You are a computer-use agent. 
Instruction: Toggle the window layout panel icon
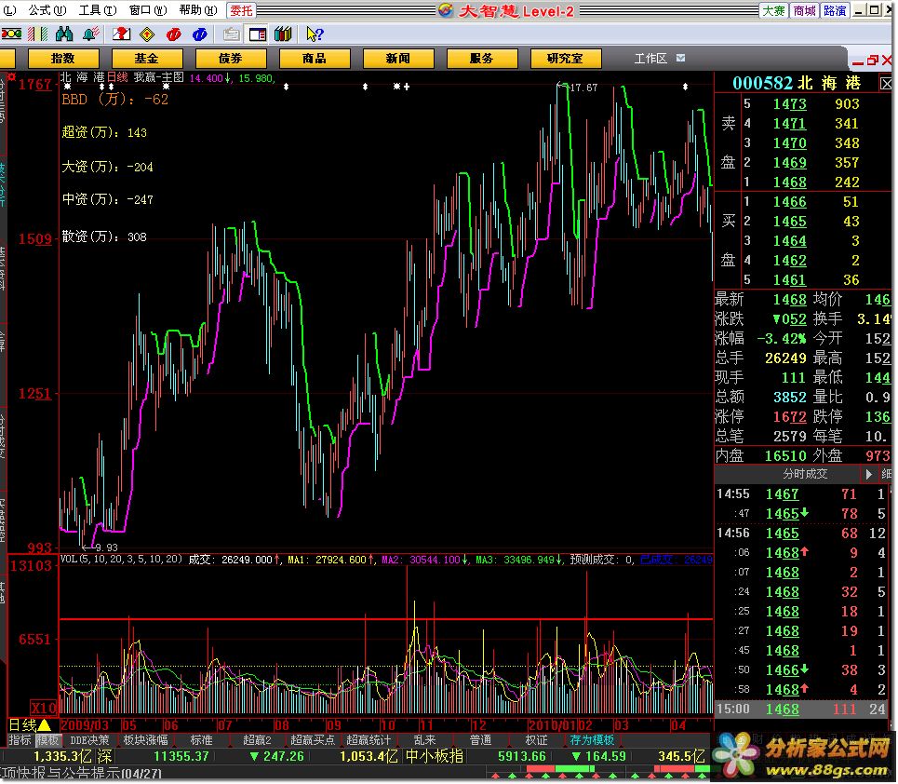pos(257,34)
